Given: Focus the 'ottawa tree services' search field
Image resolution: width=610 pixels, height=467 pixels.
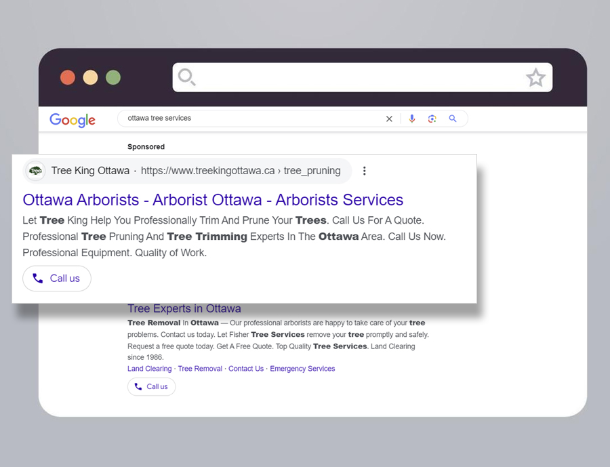Looking at the screenshot, I should pyautogui.click(x=251, y=119).
